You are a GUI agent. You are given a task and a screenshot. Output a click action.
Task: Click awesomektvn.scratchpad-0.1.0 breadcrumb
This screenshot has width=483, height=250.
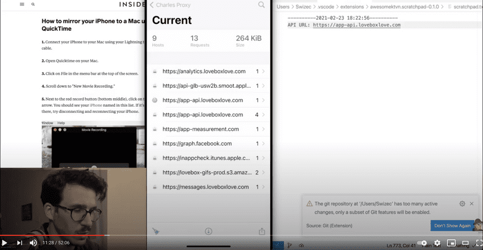(x=404, y=7)
